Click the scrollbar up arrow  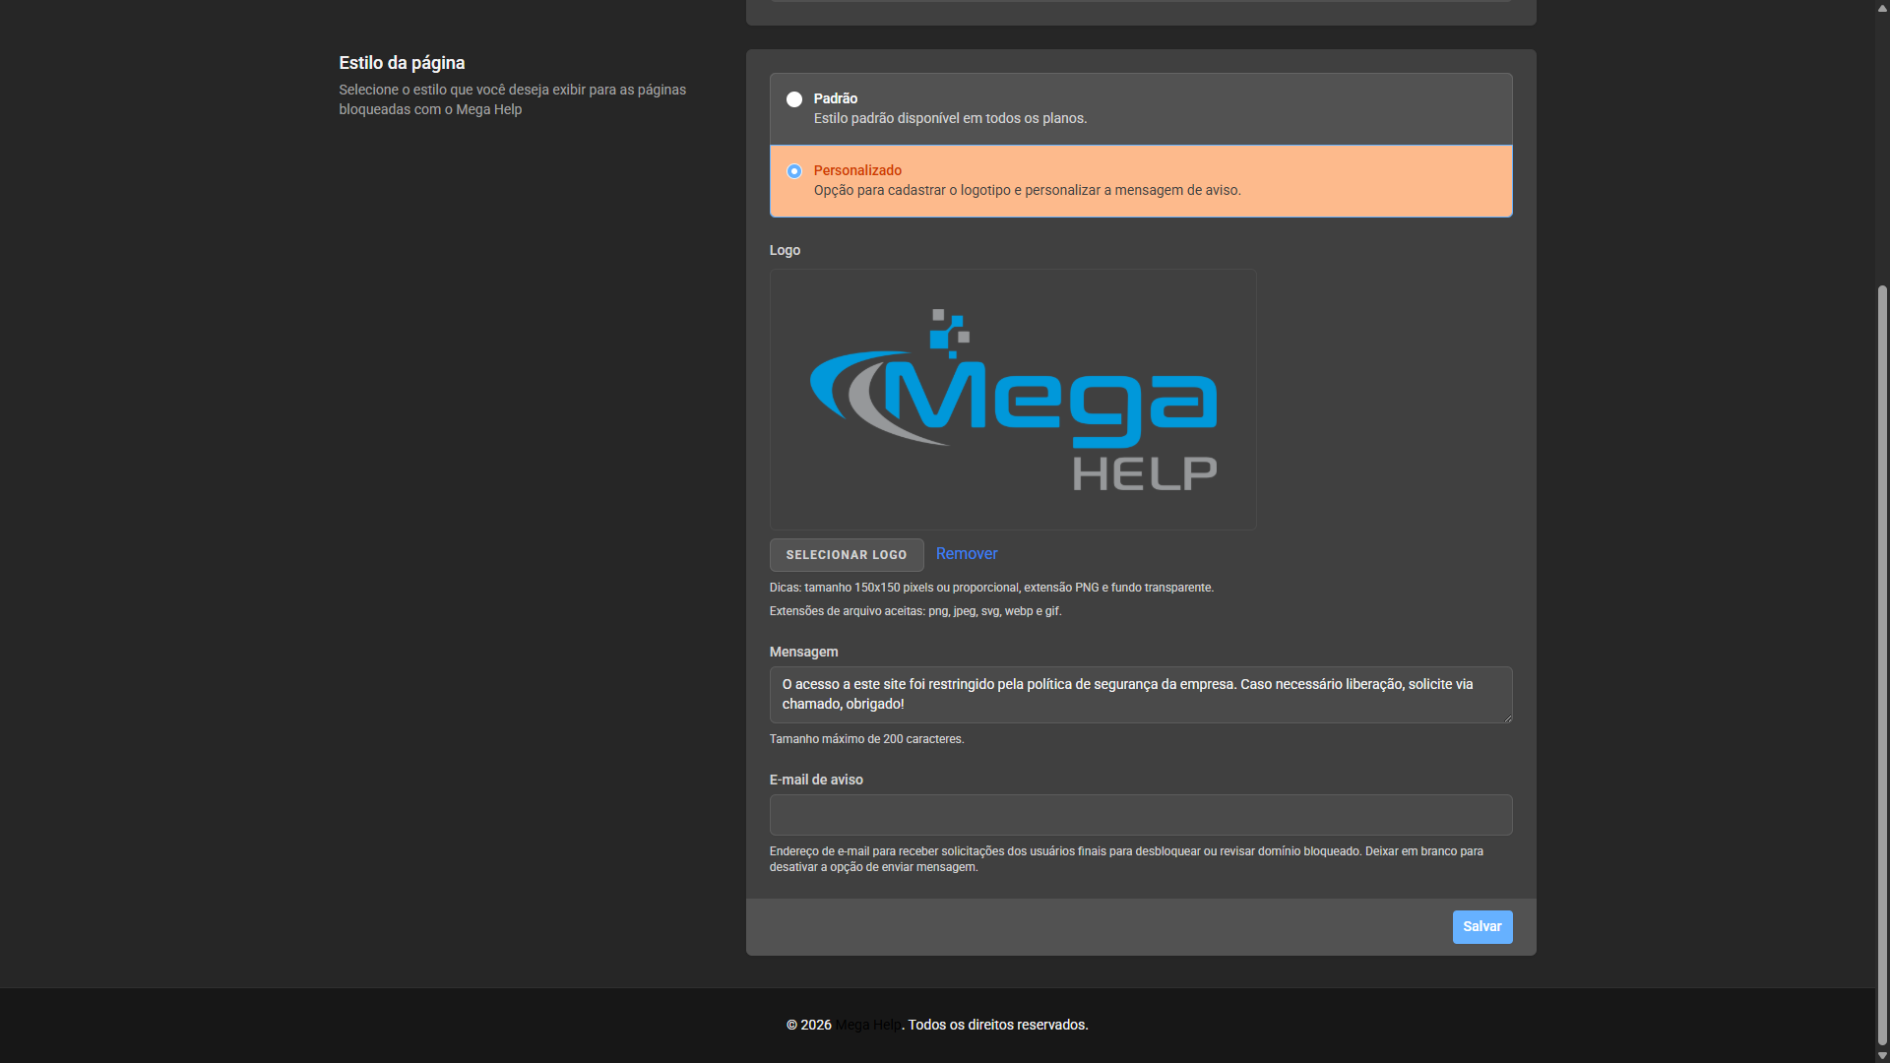tap(1882, 8)
